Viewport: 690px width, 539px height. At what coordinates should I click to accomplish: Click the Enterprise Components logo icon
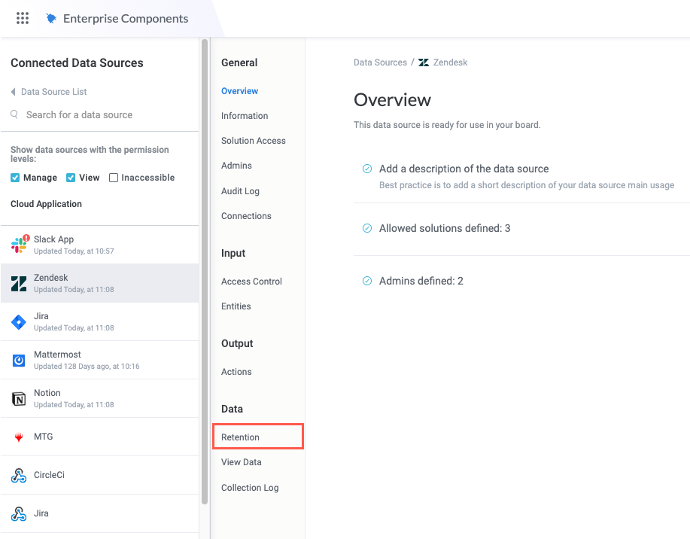coord(51,19)
